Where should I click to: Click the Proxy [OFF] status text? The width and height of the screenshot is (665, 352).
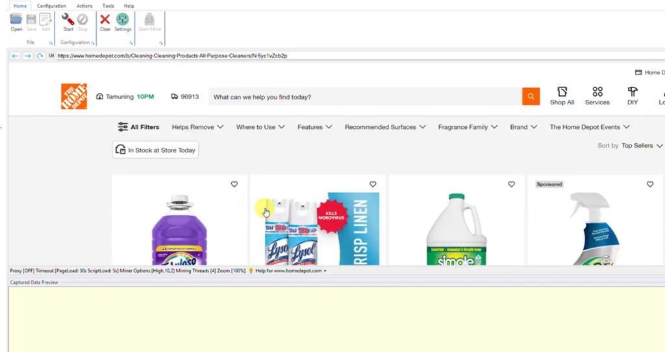click(22, 271)
